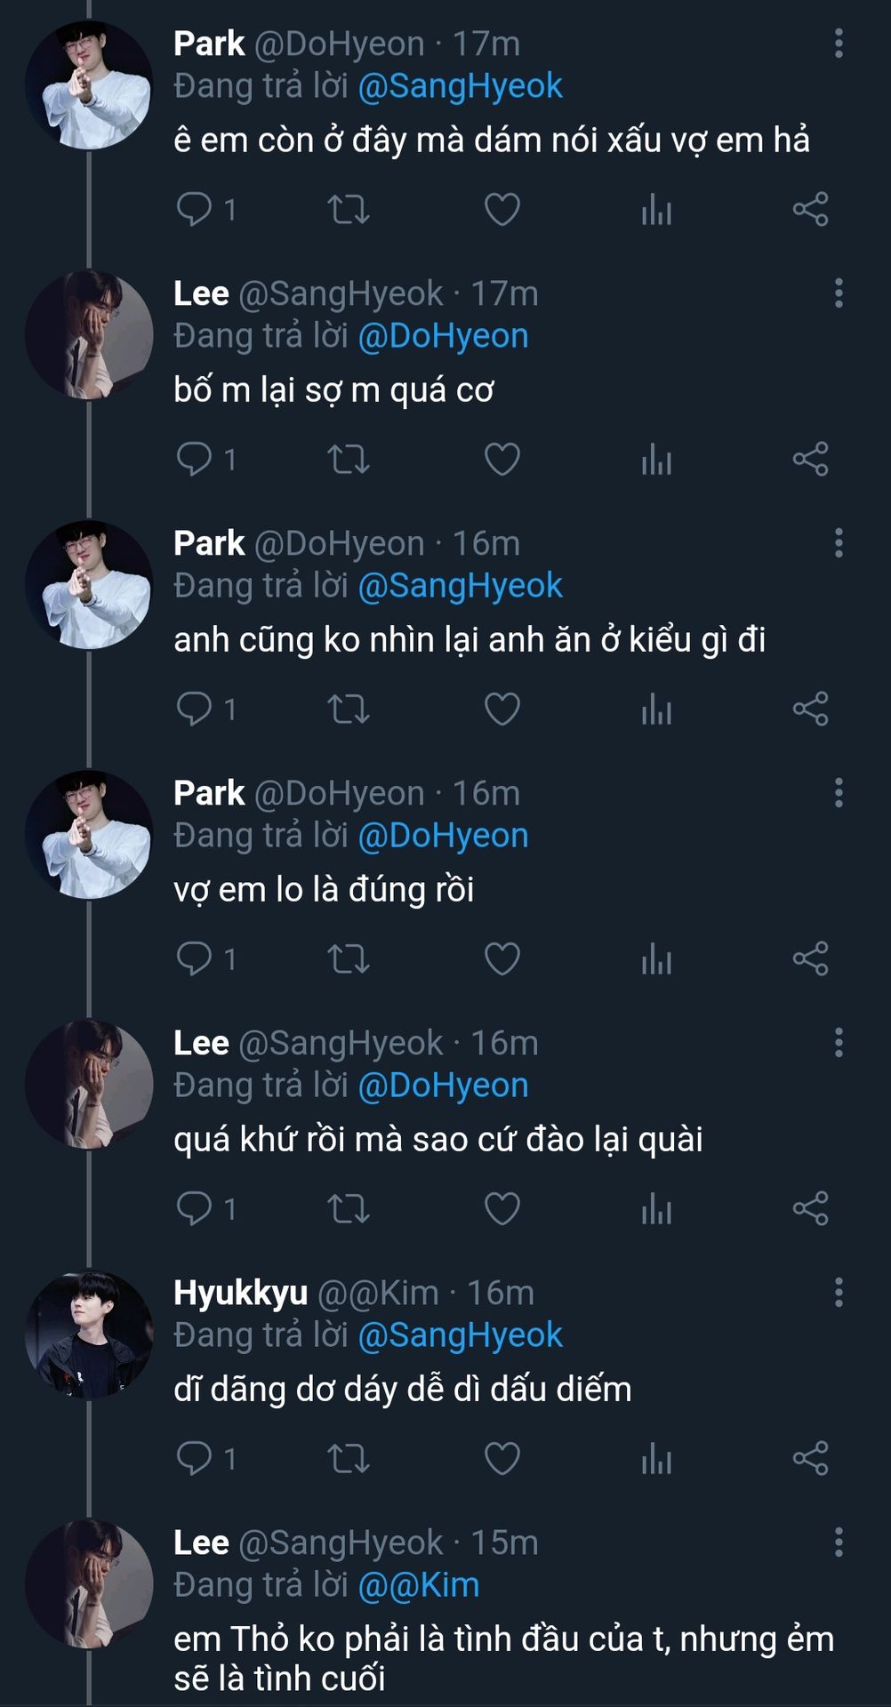
Task: Reply to the tweet "bố m lại sợ m quá cơ"
Action: coord(194,459)
